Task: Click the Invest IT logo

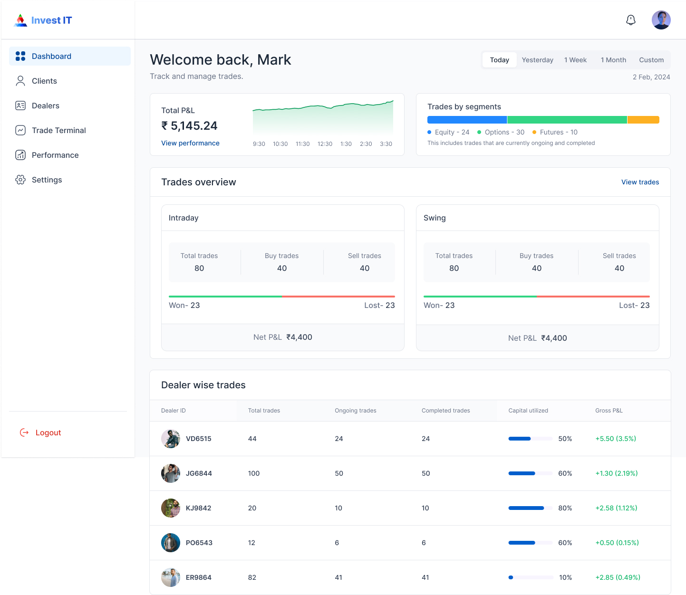Action: point(42,20)
